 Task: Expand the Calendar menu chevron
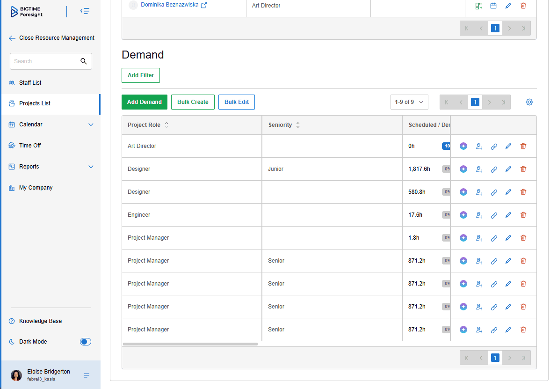click(x=91, y=125)
